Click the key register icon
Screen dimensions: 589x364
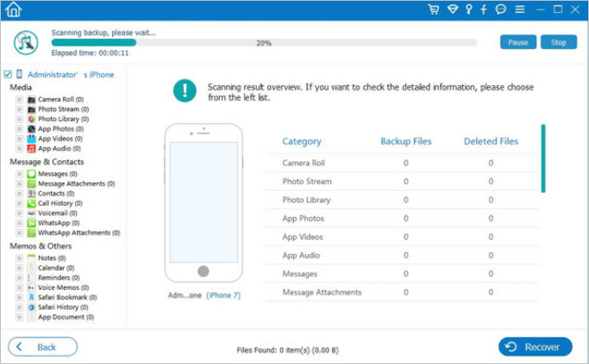click(468, 10)
